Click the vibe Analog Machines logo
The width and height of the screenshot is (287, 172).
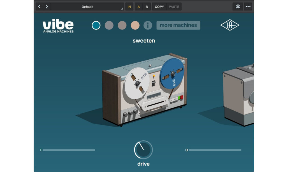pyautogui.click(x=58, y=26)
